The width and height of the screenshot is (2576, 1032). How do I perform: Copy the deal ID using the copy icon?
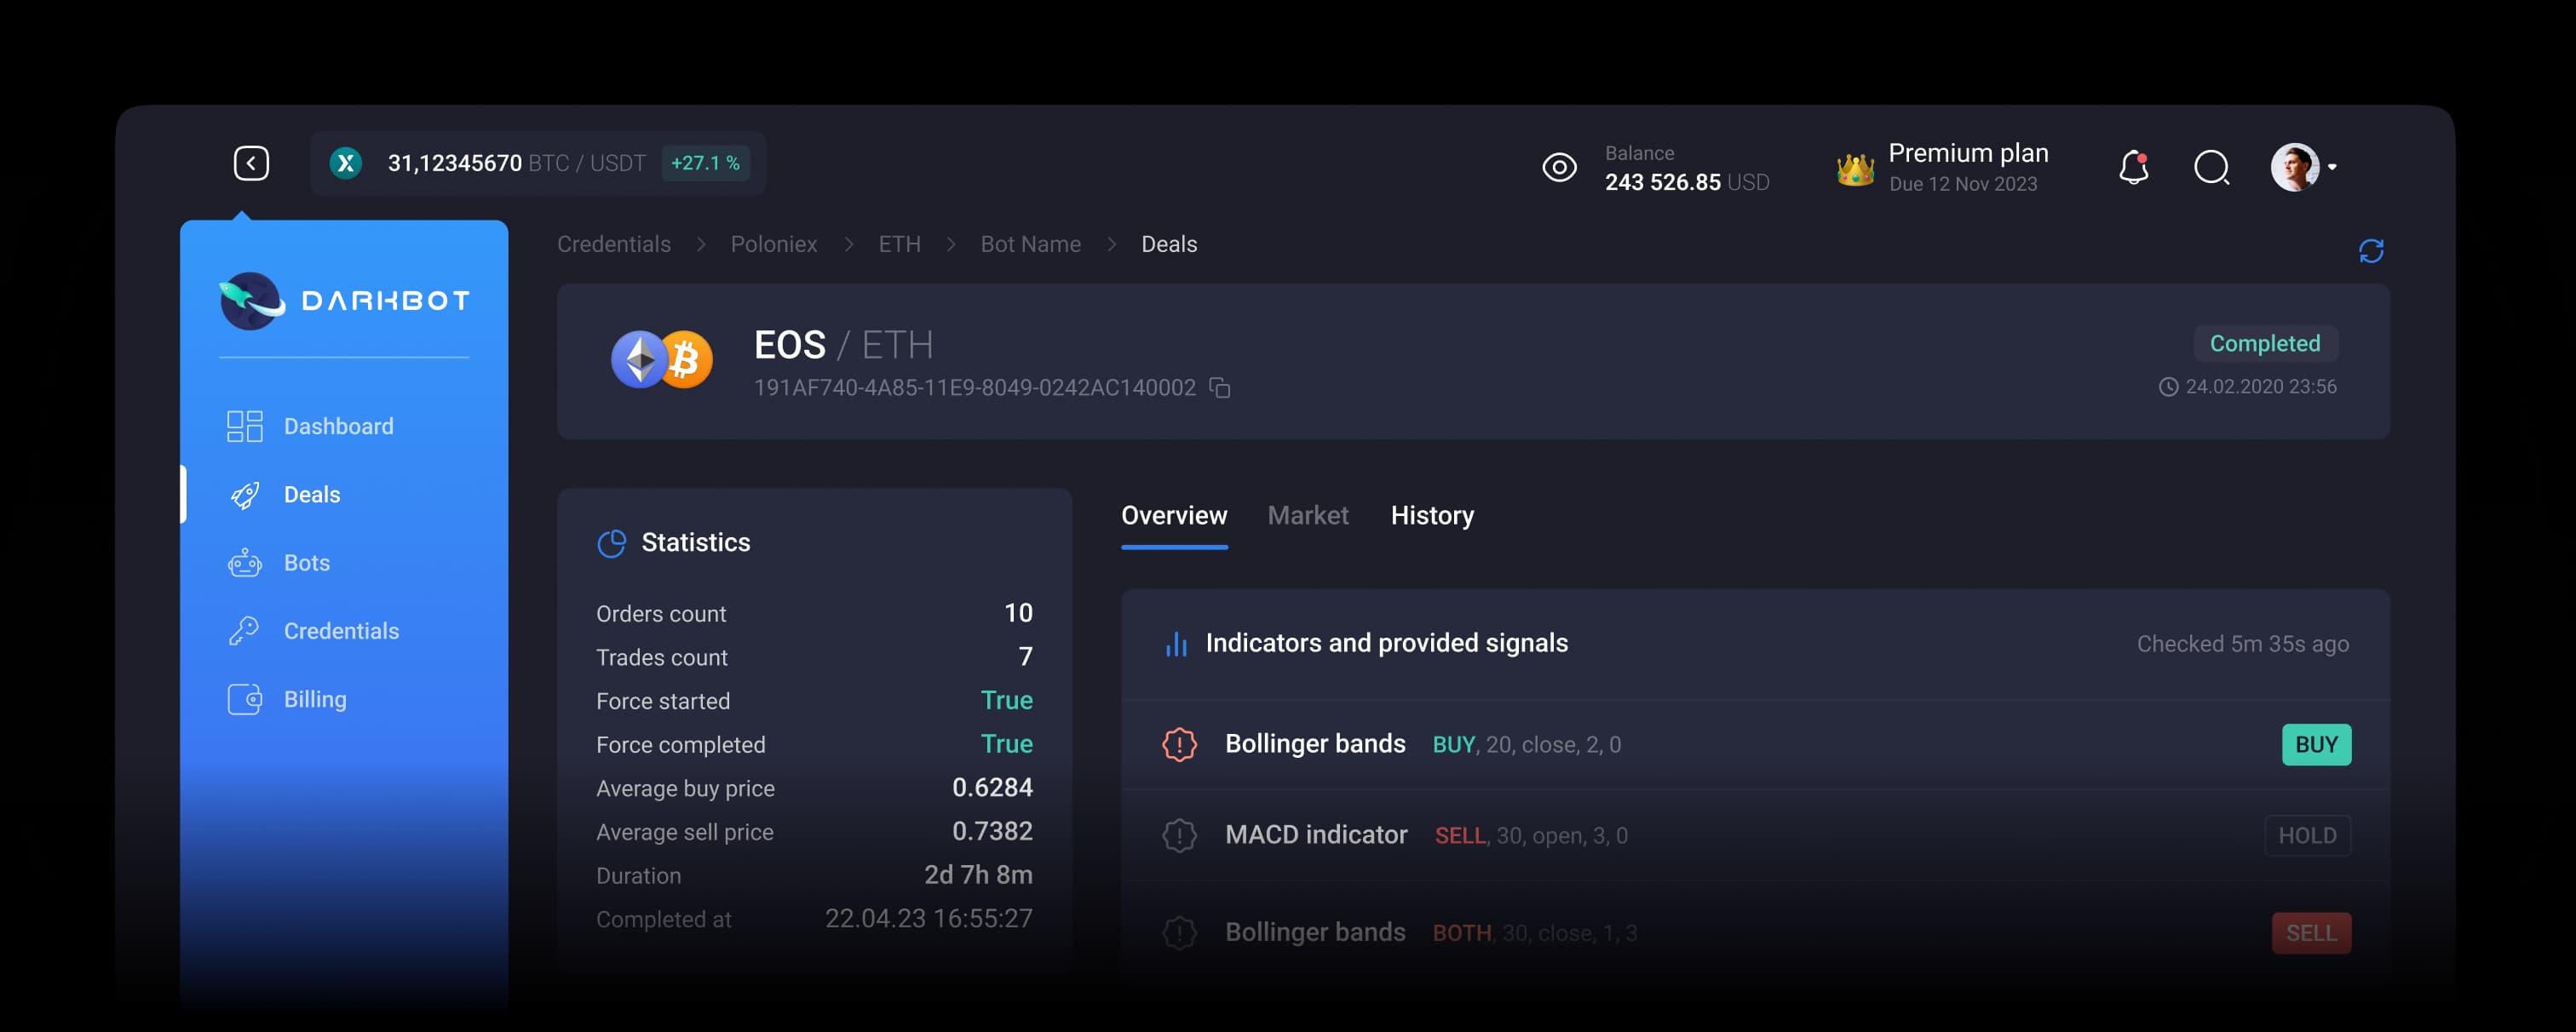coord(1221,388)
